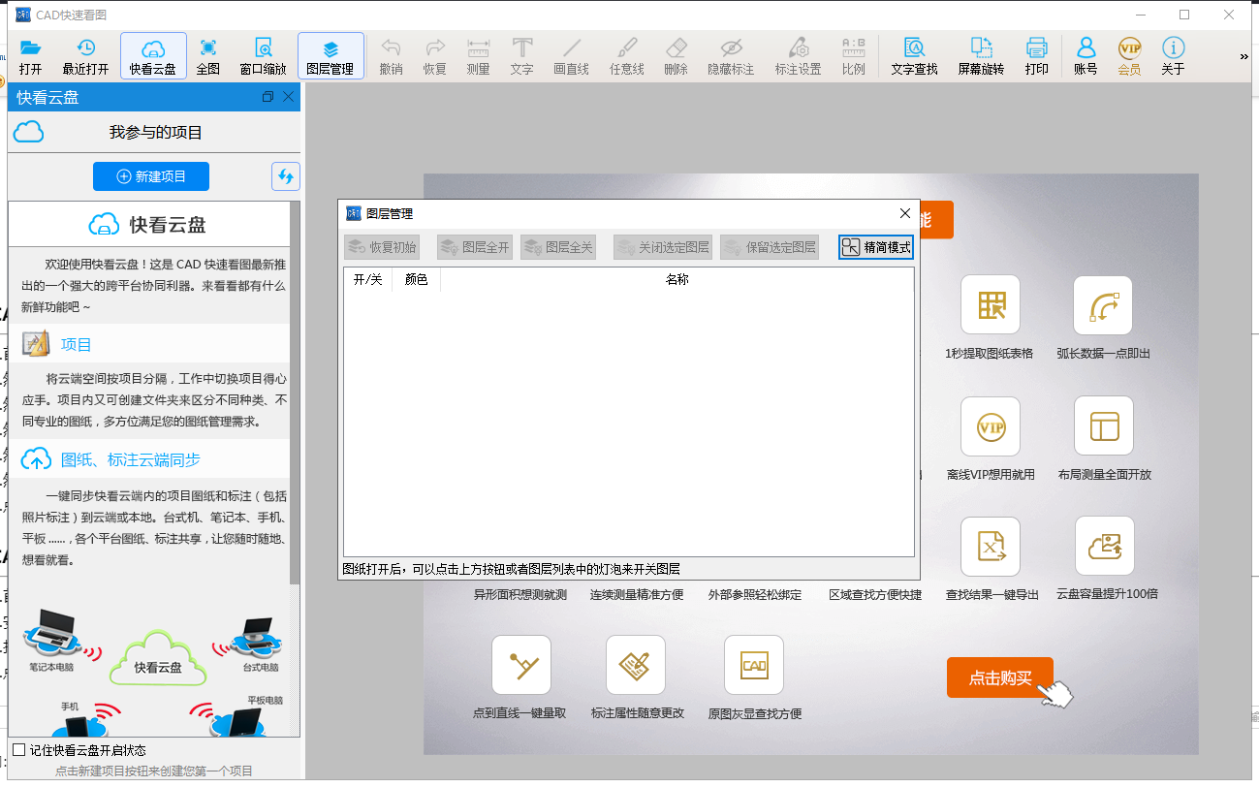
Task: Click the 项目 section heading in cloud panel
Action: [x=77, y=344]
